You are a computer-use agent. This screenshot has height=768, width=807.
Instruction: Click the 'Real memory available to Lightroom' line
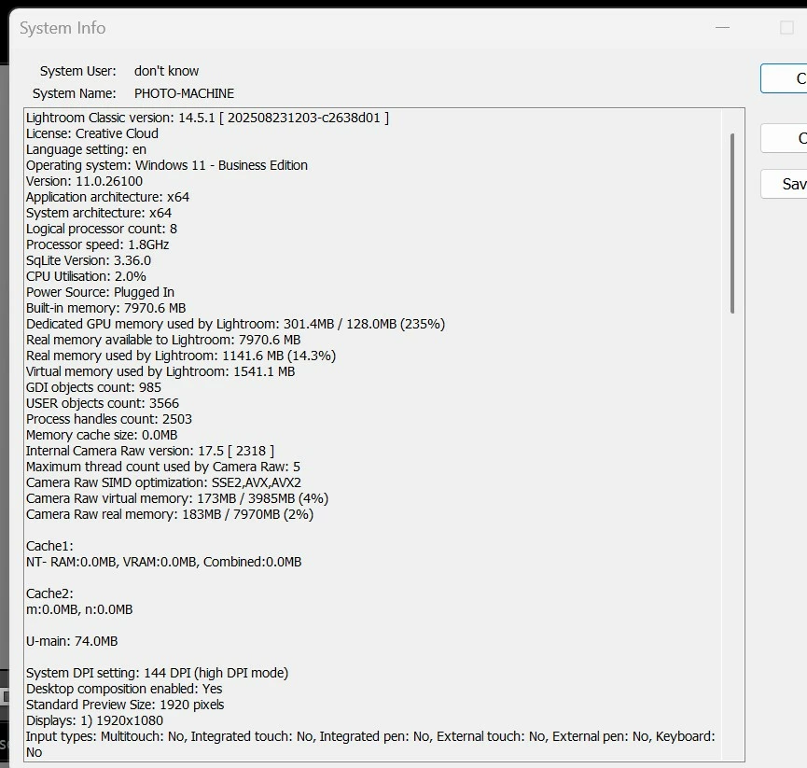[x=163, y=340]
